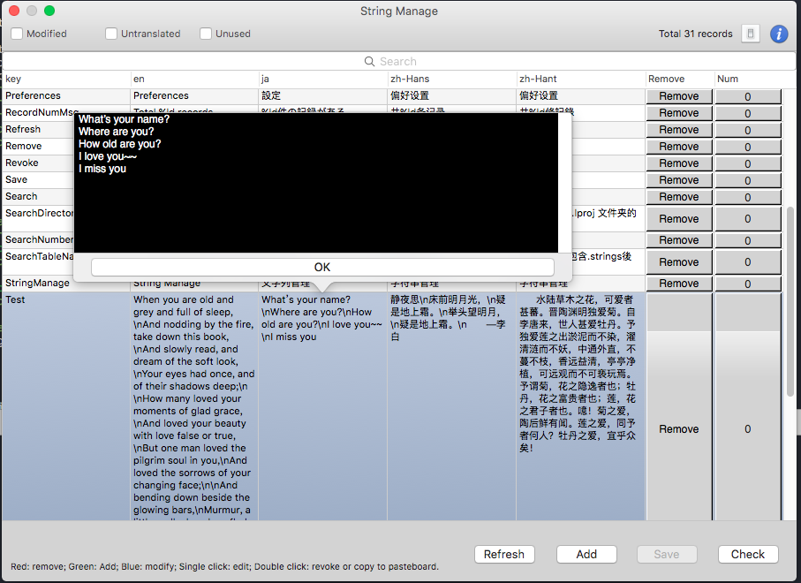Image resolution: width=801 pixels, height=583 pixels.
Task: Click the zh-Hans column header
Action: (x=453, y=79)
